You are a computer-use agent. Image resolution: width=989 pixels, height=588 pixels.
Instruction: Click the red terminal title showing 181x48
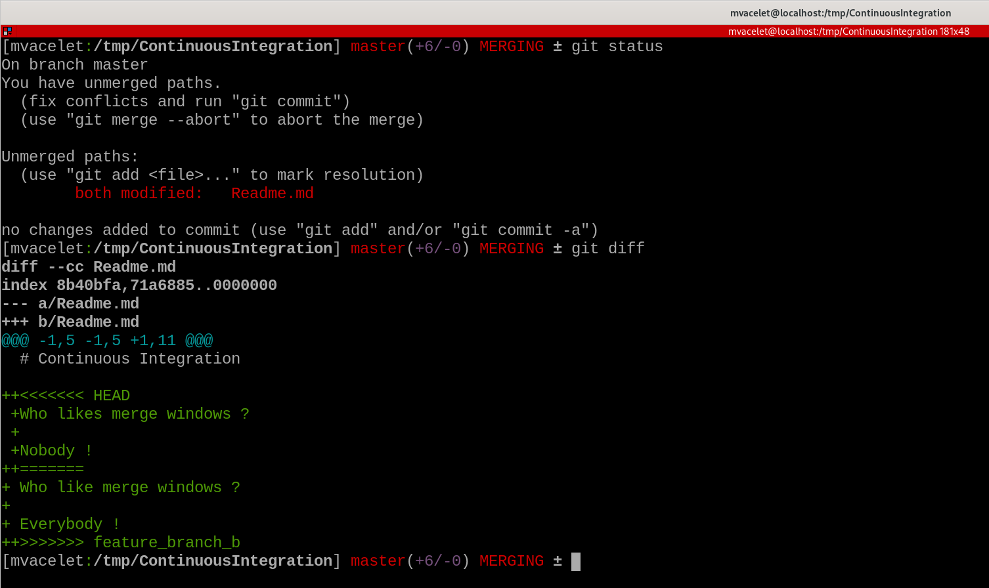(x=848, y=31)
